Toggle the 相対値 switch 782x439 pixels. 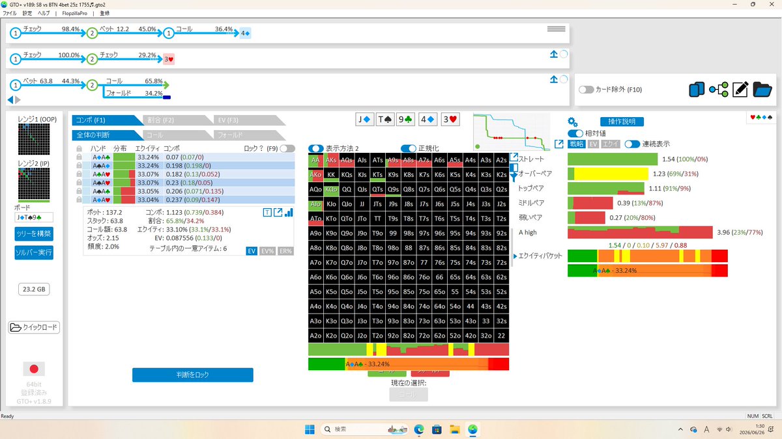coord(575,133)
